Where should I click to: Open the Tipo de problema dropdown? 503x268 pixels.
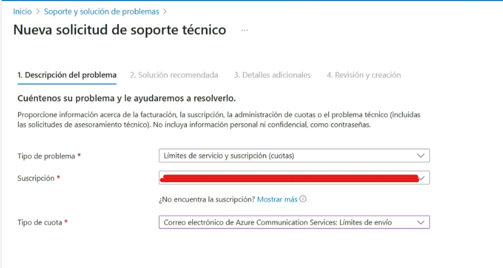click(x=294, y=156)
